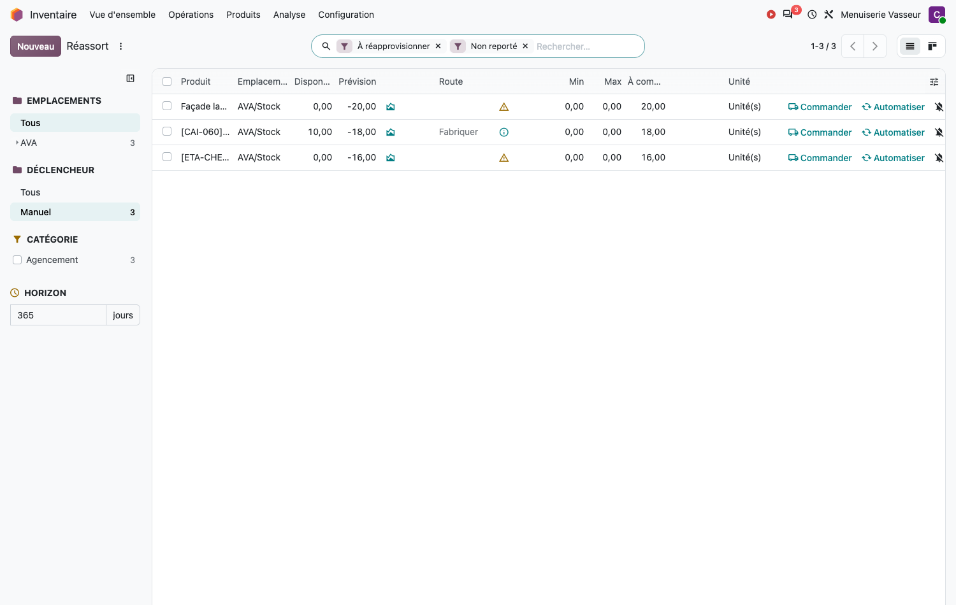Open the Réassort actions kebab menu

coord(120,46)
